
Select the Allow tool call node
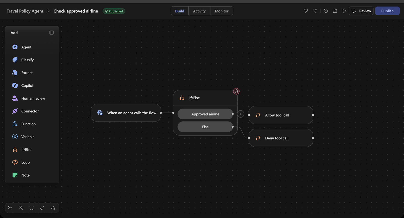[x=281, y=115]
